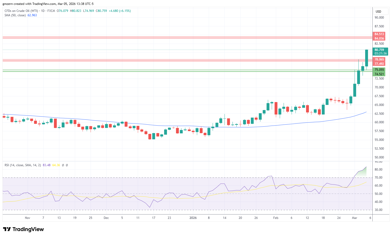Click the 84.513 resistance price label

coord(379,34)
